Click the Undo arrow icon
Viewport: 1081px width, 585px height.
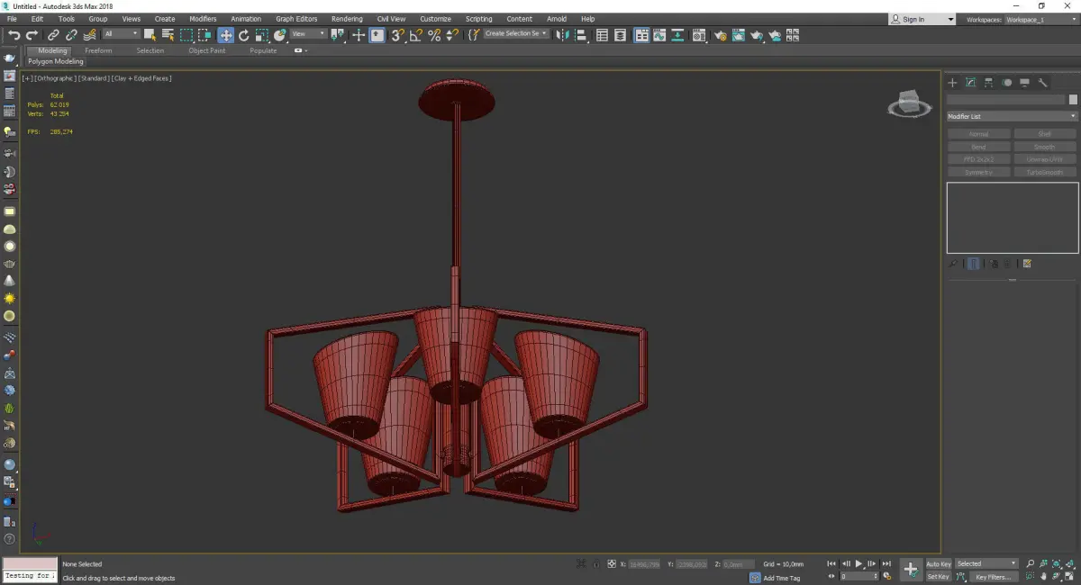coord(14,35)
